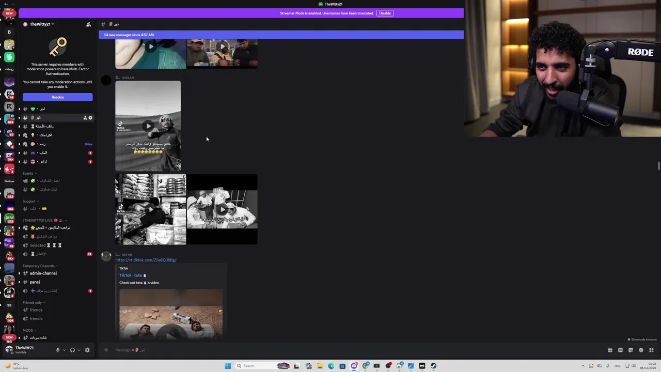Click chat message avatar at 1:04 AM
This screenshot has height=372, width=661.
coord(106,256)
